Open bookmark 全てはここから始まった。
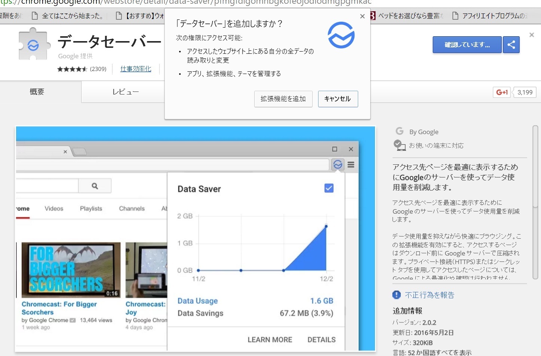 (x=67, y=16)
